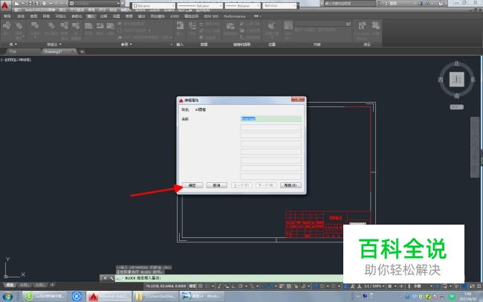The image size is (483, 302).
Task: Switch to the 常用 (Home) ribbon tab
Action: coord(7,16)
